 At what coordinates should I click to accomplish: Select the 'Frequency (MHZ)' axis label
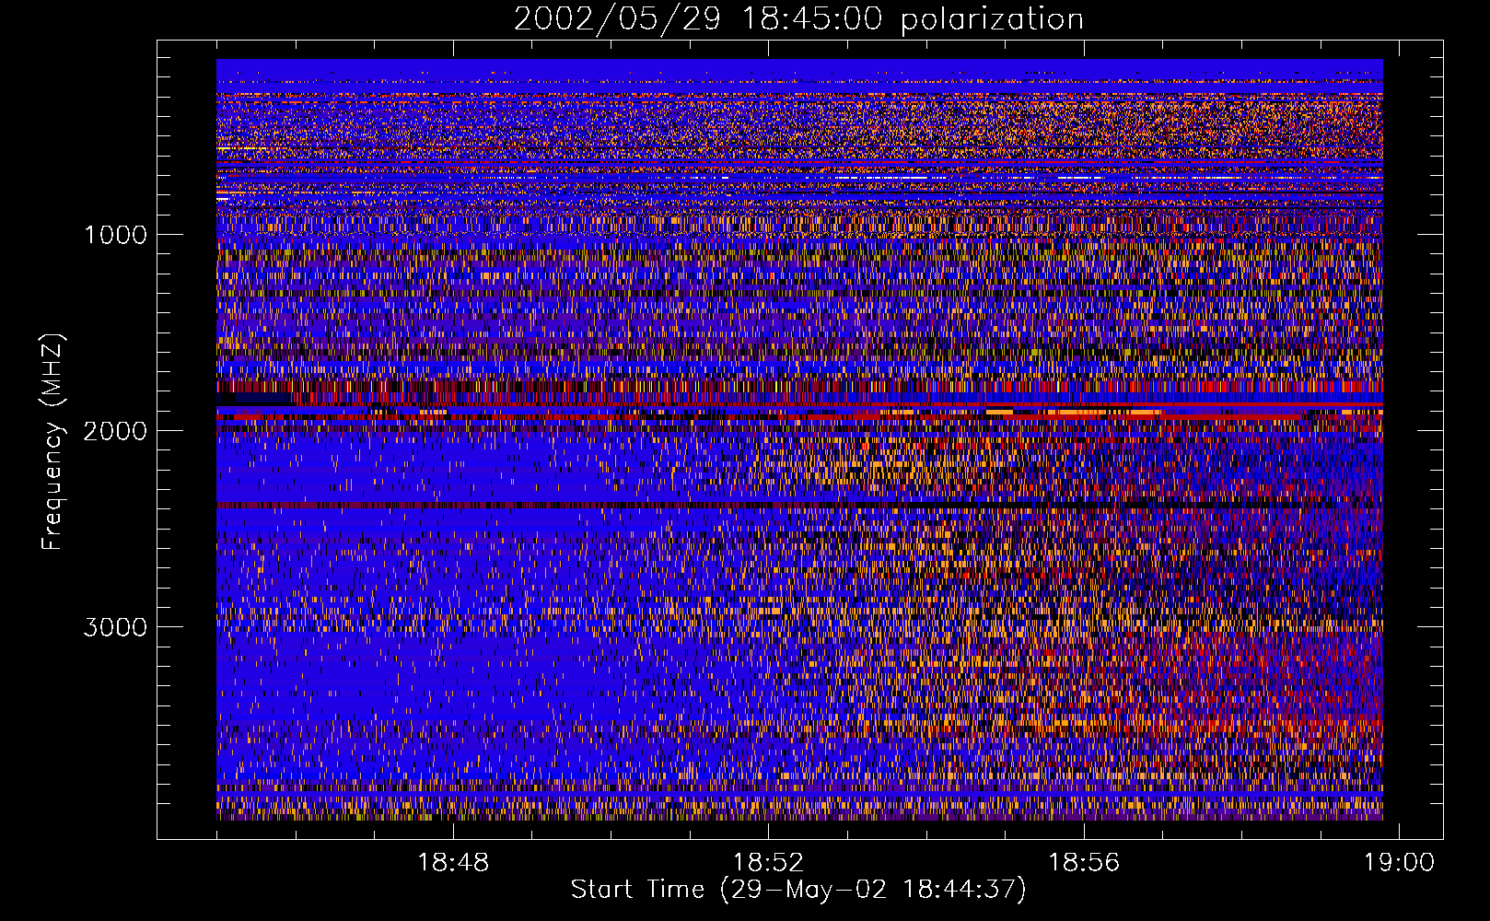[53, 442]
